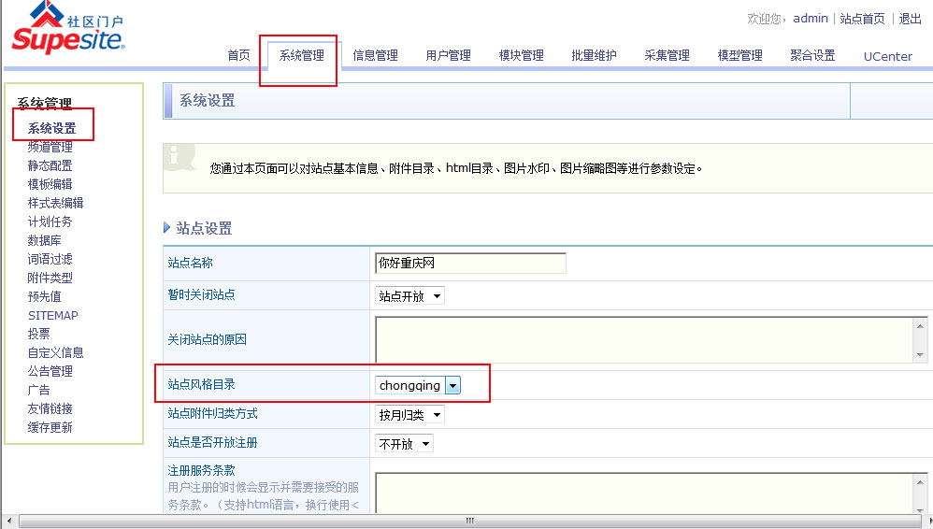
Task: Open 模板编辑 in the sidebar
Action: click(50, 184)
